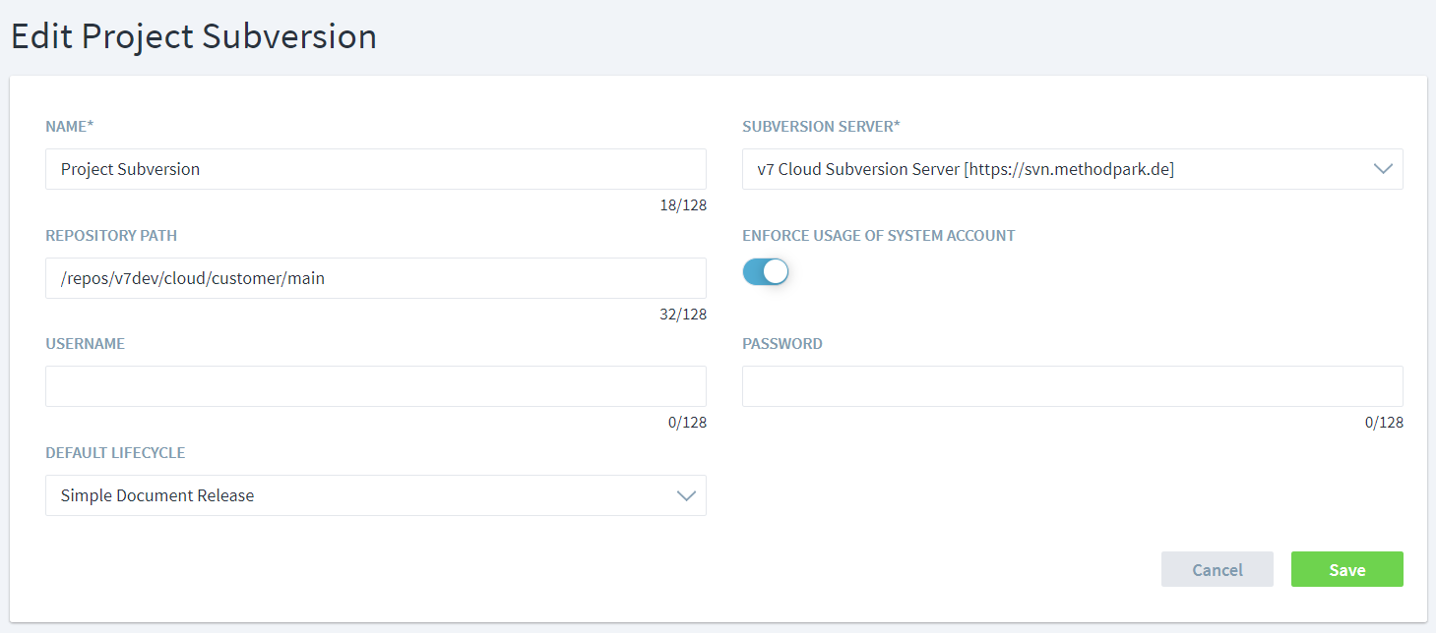This screenshot has height=633, width=1436.
Task: Click the DEFAULT LIFECYCLE label
Action: click(x=115, y=453)
